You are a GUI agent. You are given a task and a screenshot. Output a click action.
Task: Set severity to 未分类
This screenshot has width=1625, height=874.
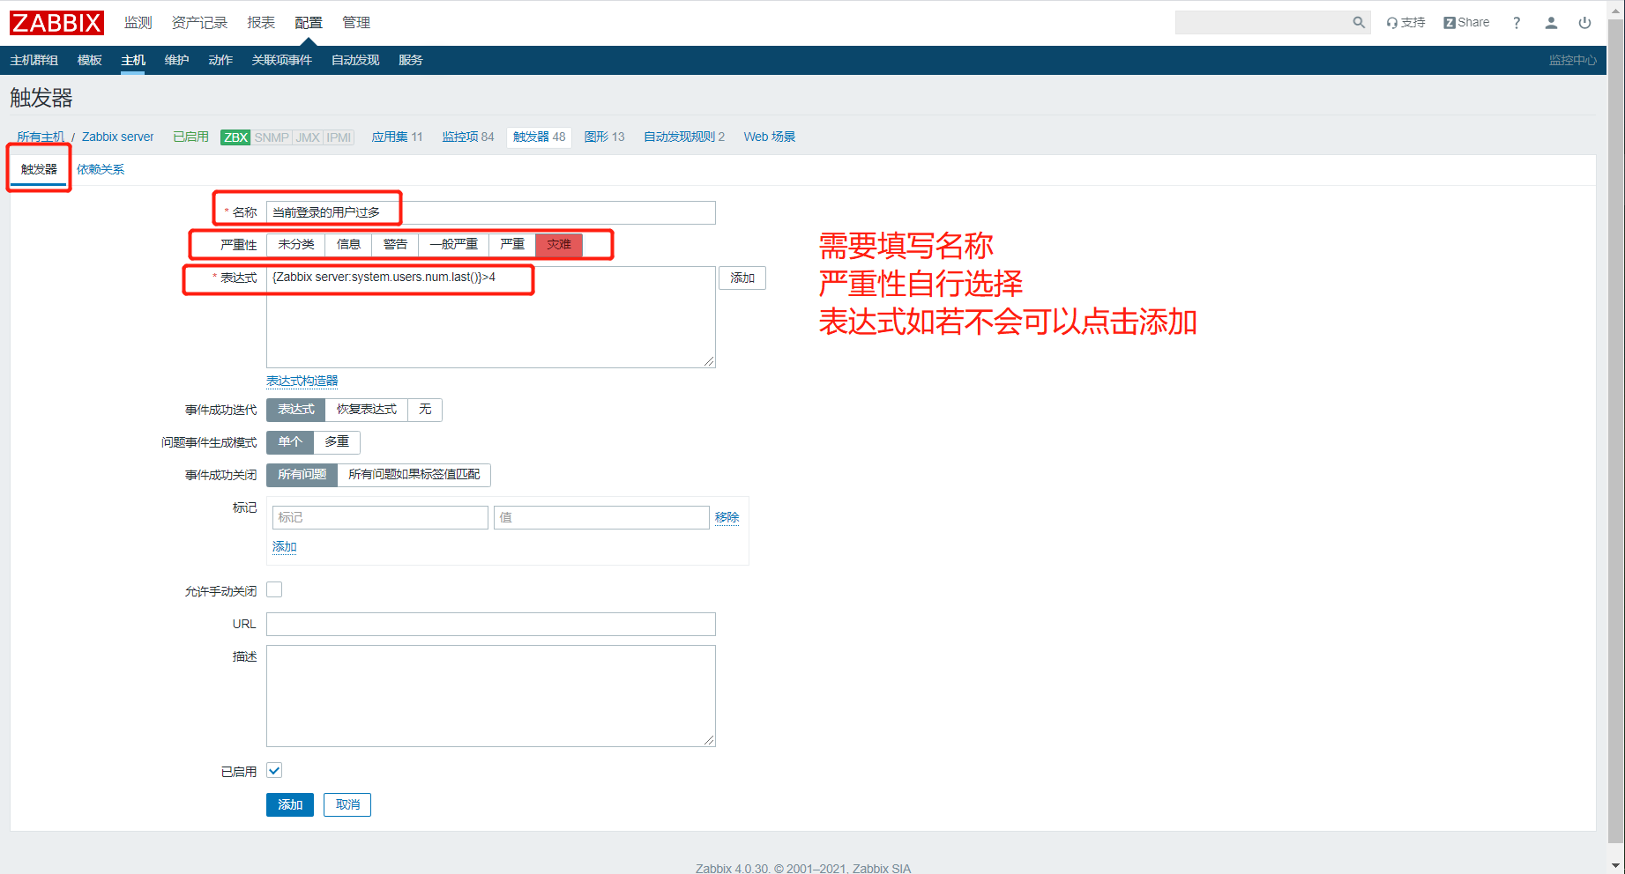296,244
